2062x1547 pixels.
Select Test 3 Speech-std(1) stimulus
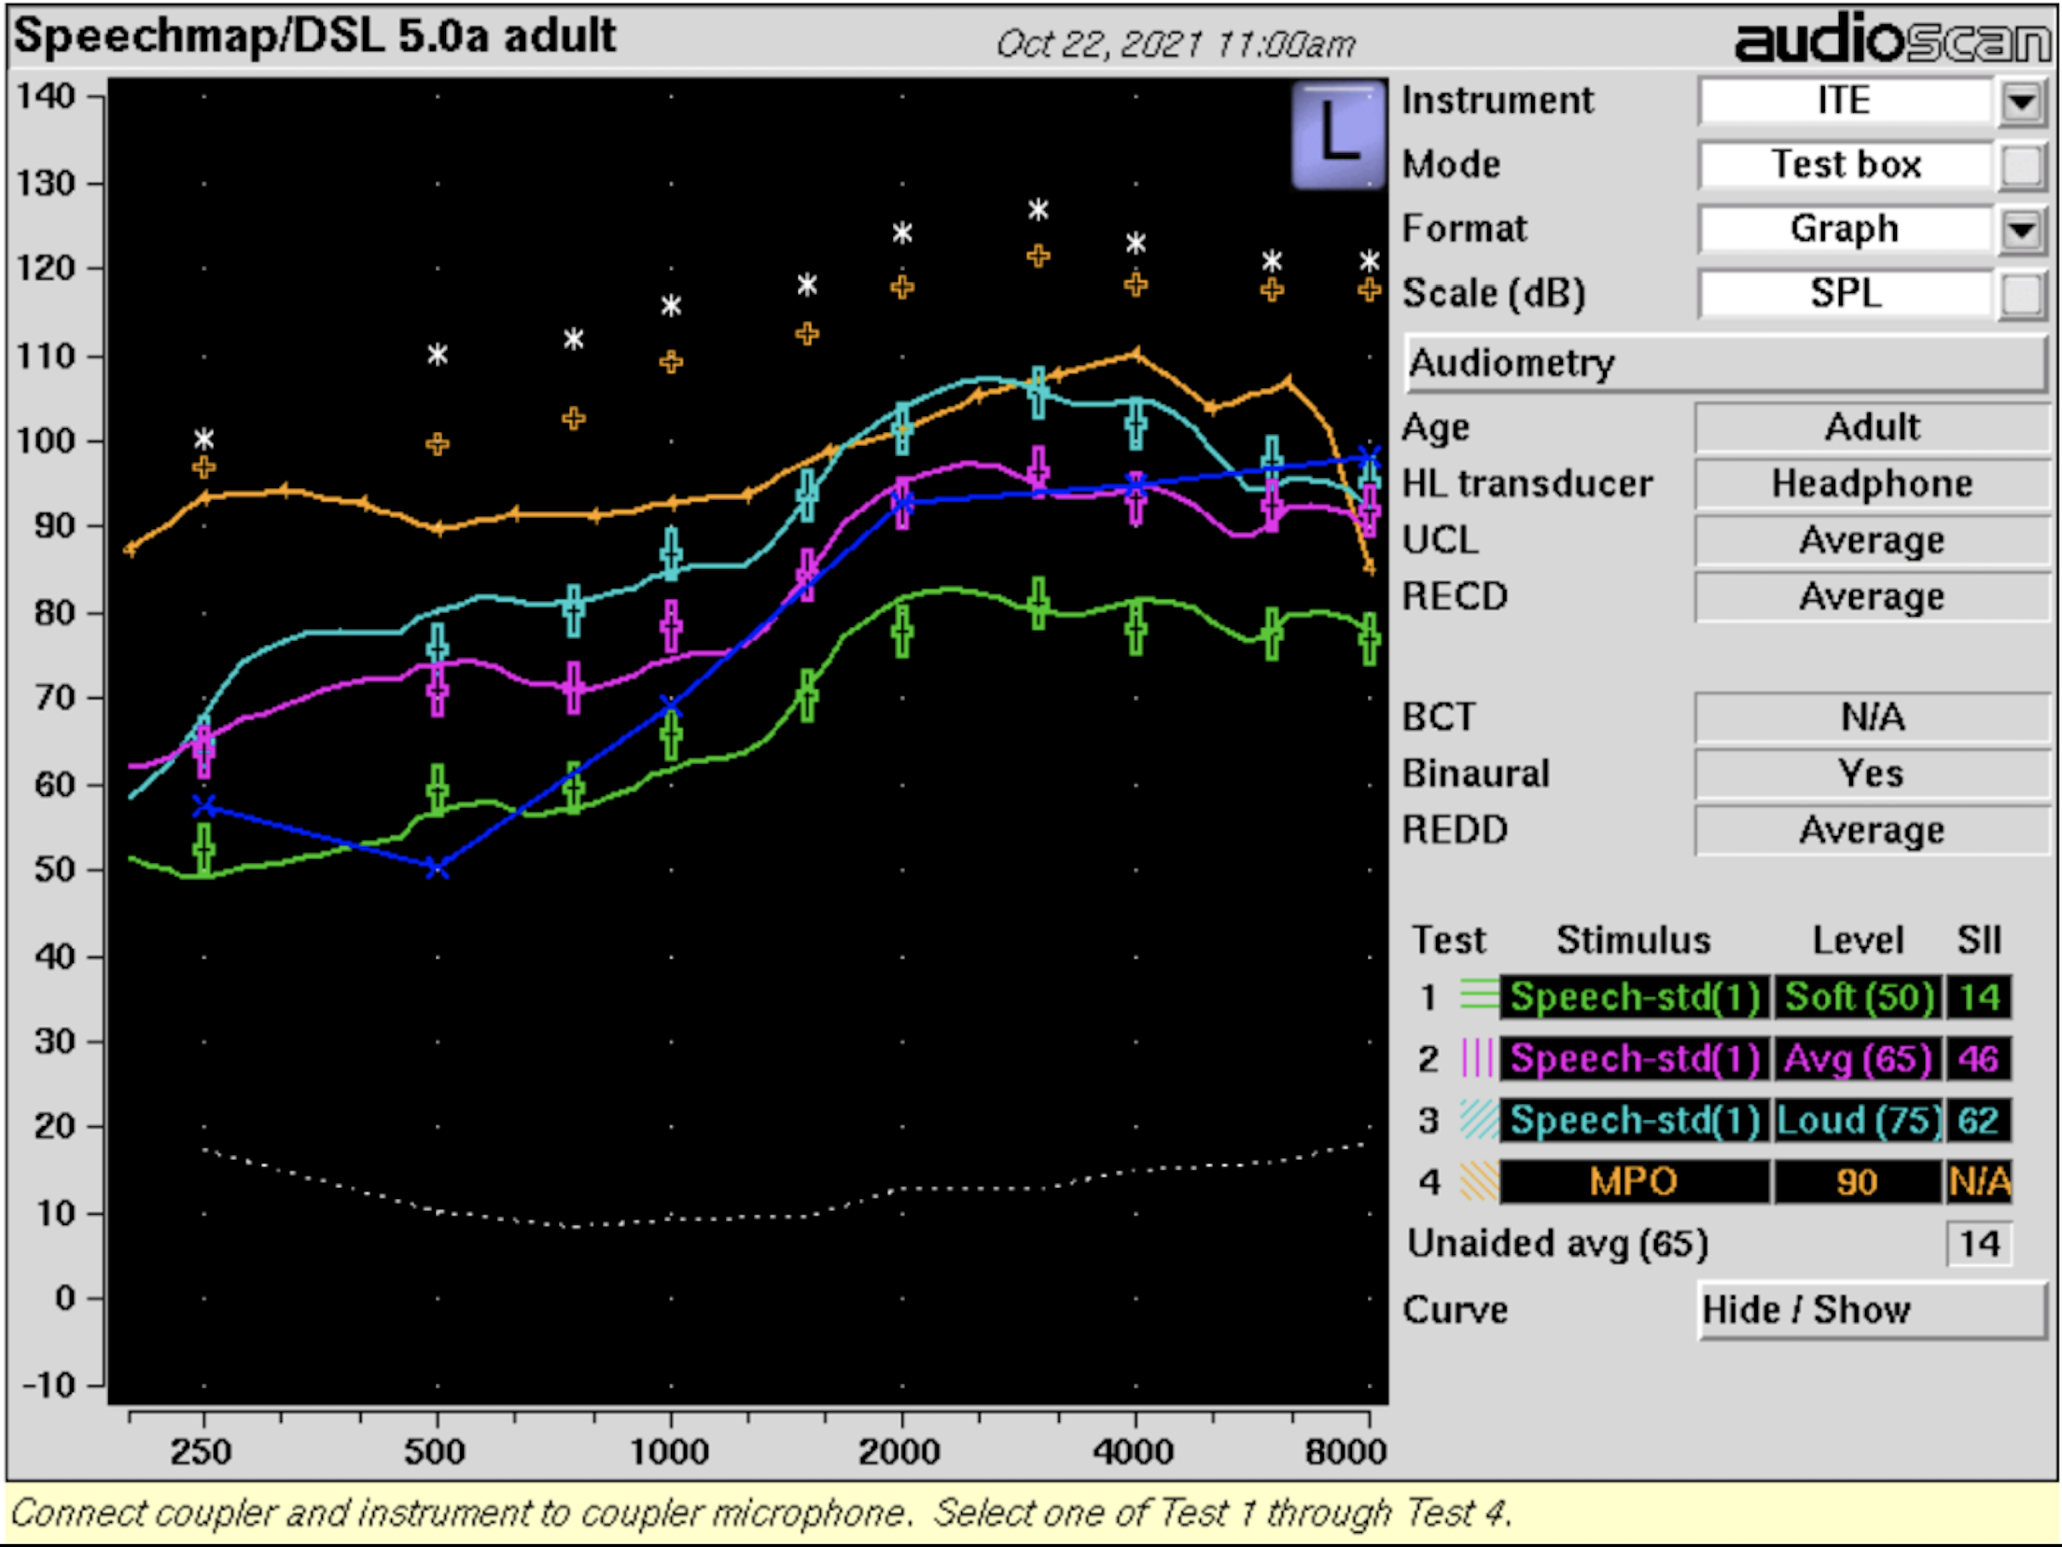1635,1121
